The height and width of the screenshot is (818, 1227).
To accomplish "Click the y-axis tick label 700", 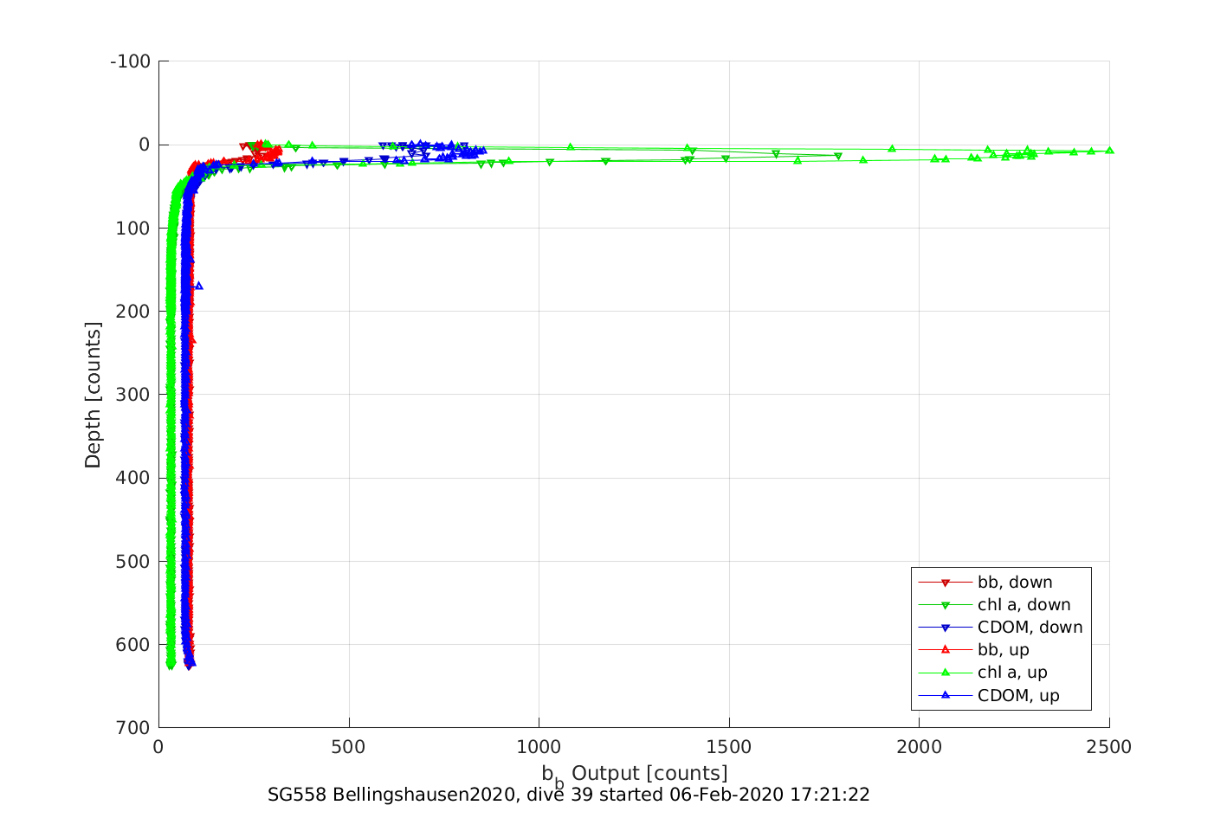I will [135, 728].
